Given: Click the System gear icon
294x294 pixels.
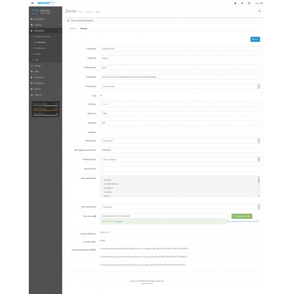Looking at the screenshot, I should [32, 89].
